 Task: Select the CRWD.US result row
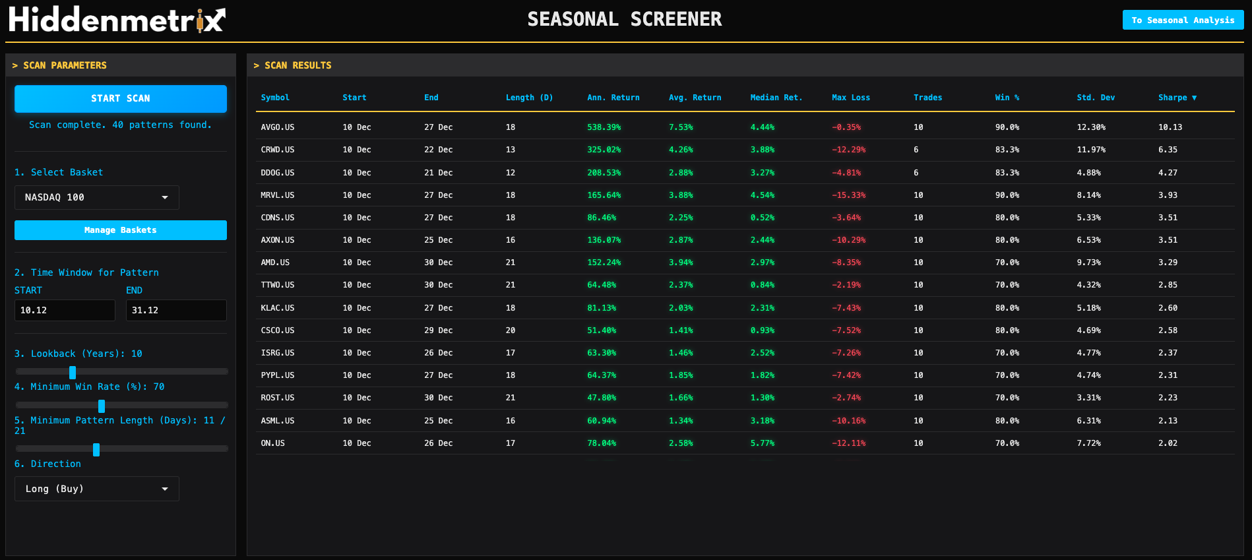click(278, 150)
